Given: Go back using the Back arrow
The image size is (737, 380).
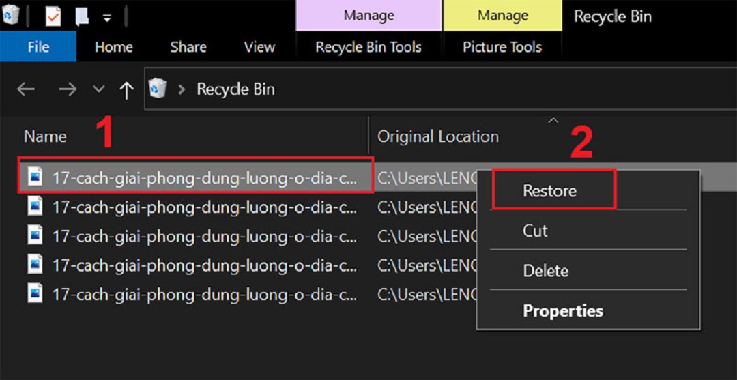Looking at the screenshot, I should pyautogui.click(x=26, y=89).
